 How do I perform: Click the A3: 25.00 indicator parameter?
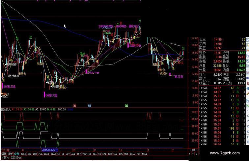coord(41,109)
